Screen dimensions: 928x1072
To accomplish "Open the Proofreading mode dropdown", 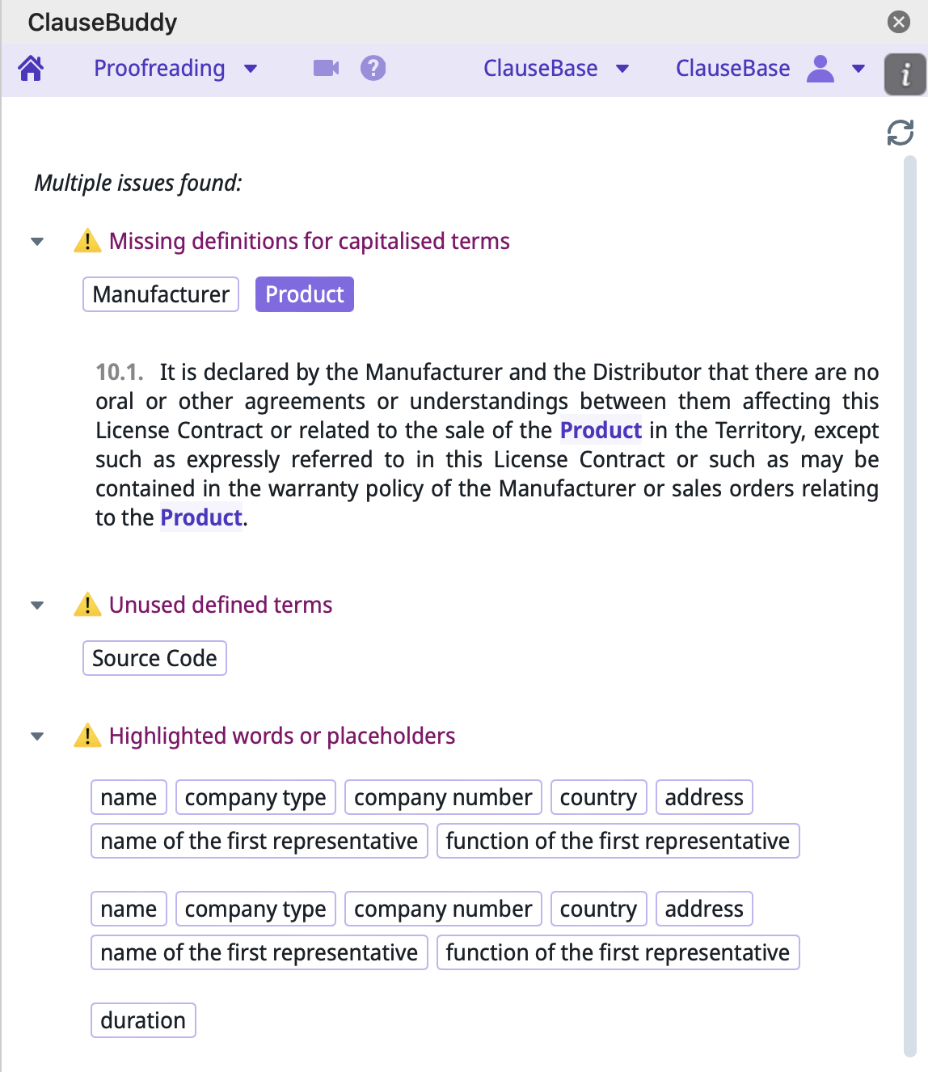I will click(251, 69).
